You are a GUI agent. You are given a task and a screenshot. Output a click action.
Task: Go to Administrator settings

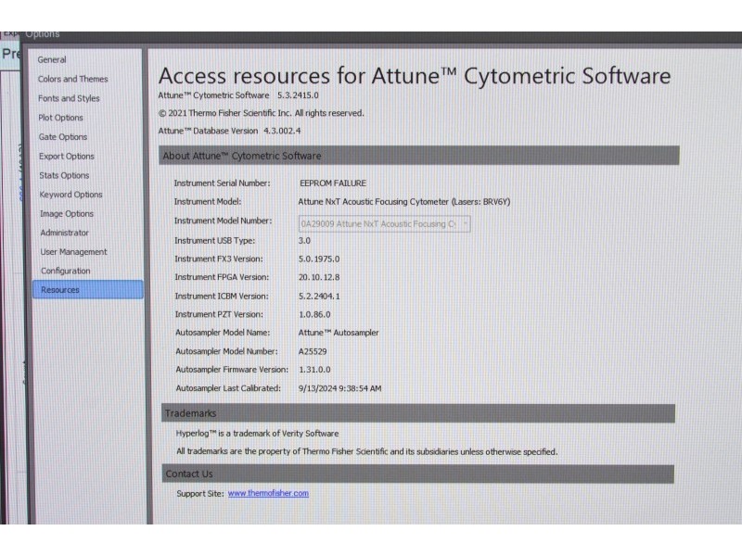coord(65,233)
